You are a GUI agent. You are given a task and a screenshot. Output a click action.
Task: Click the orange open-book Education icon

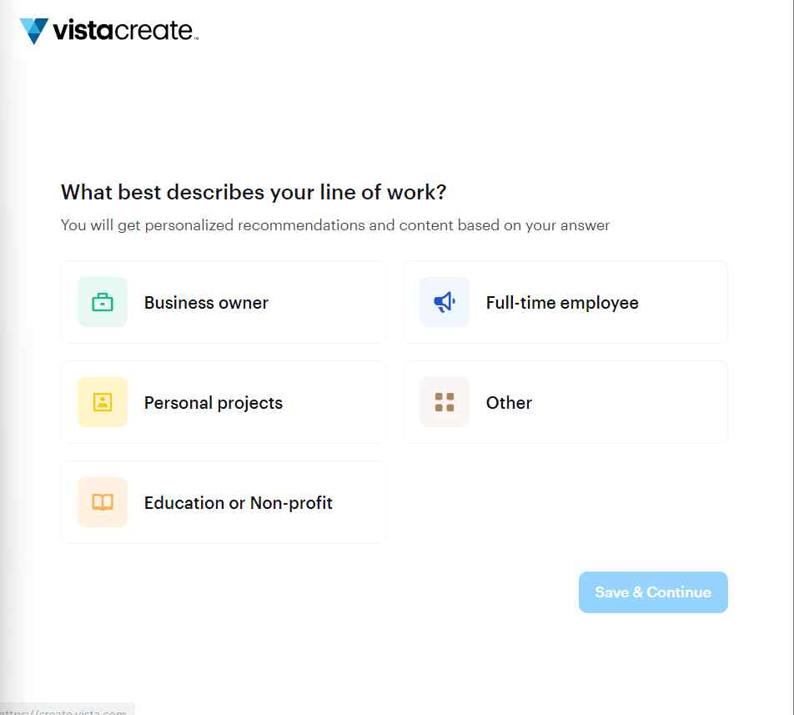103,502
